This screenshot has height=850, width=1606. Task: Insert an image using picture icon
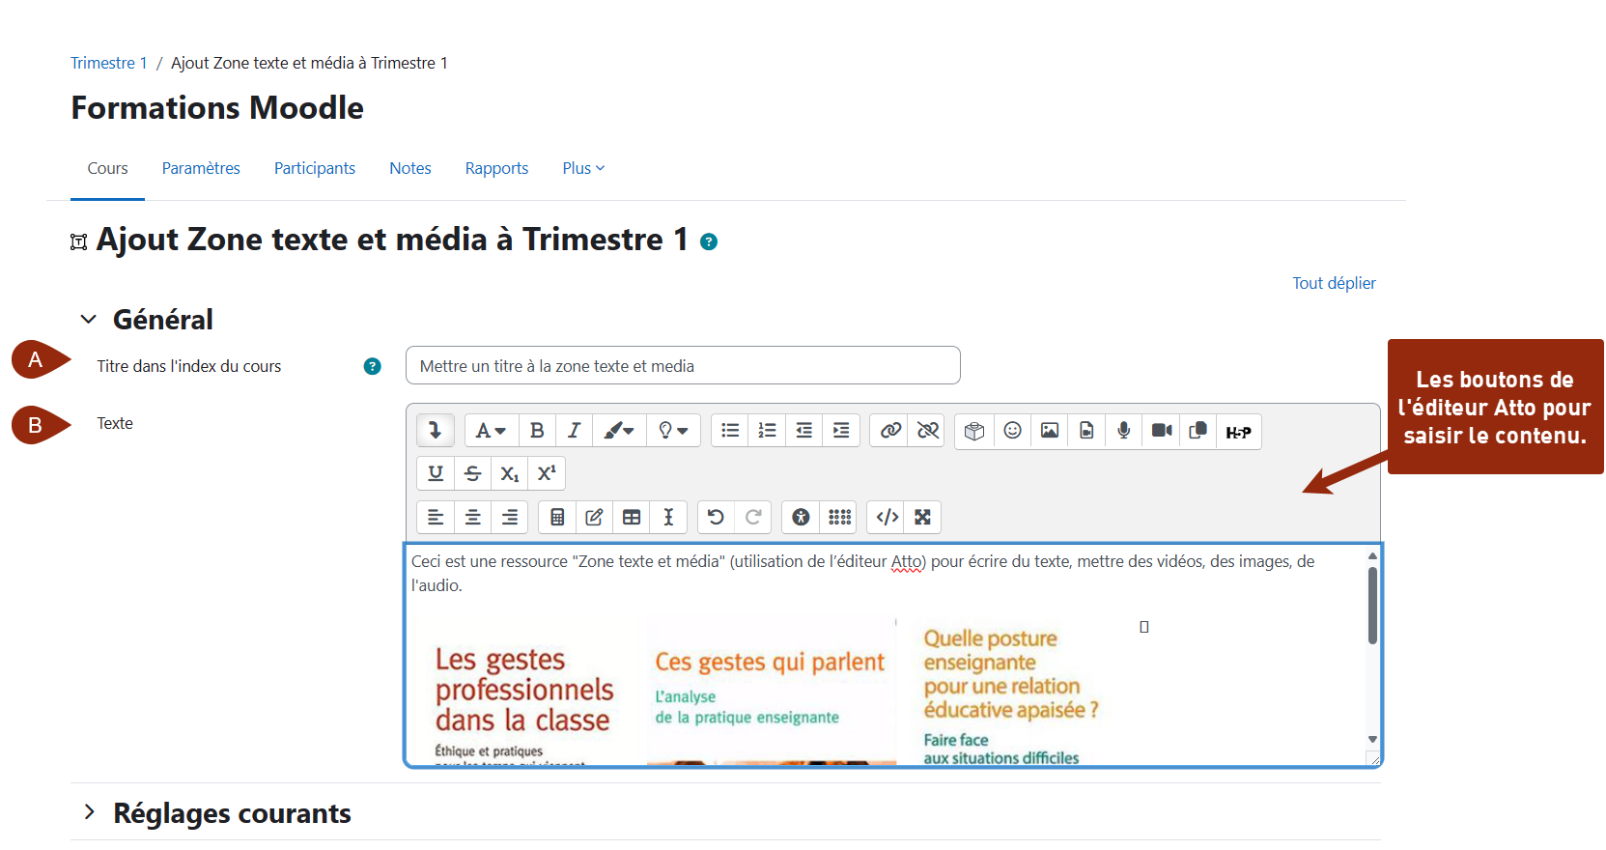[x=1050, y=431]
